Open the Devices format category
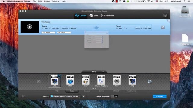 [87, 91]
